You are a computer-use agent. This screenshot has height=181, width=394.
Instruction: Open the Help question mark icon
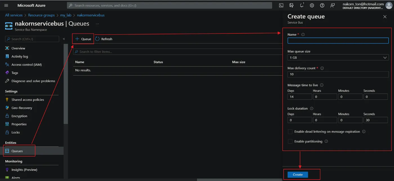point(322,5)
